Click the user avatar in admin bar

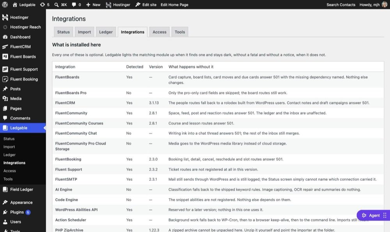(x=385, y=4)
